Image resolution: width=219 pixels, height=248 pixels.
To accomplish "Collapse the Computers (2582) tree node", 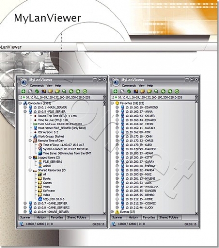I will pos(20,103).
